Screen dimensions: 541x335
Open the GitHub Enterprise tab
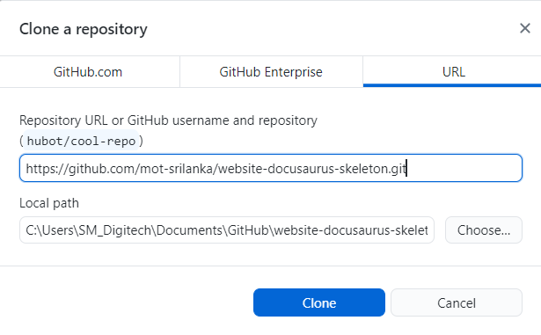(271, 72)
